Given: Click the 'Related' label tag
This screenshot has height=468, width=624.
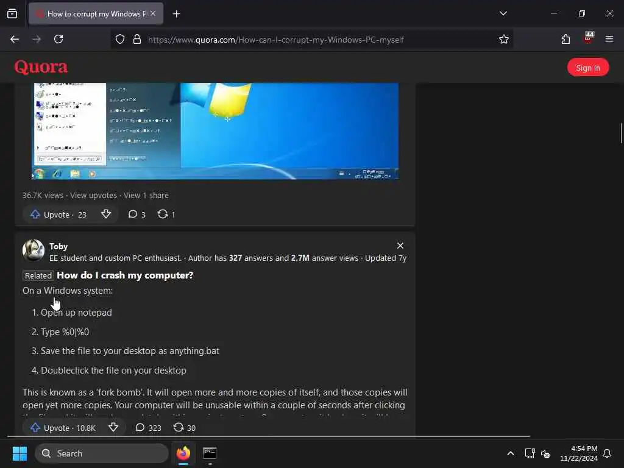Looking at the screenshot, I should (38, 276).
